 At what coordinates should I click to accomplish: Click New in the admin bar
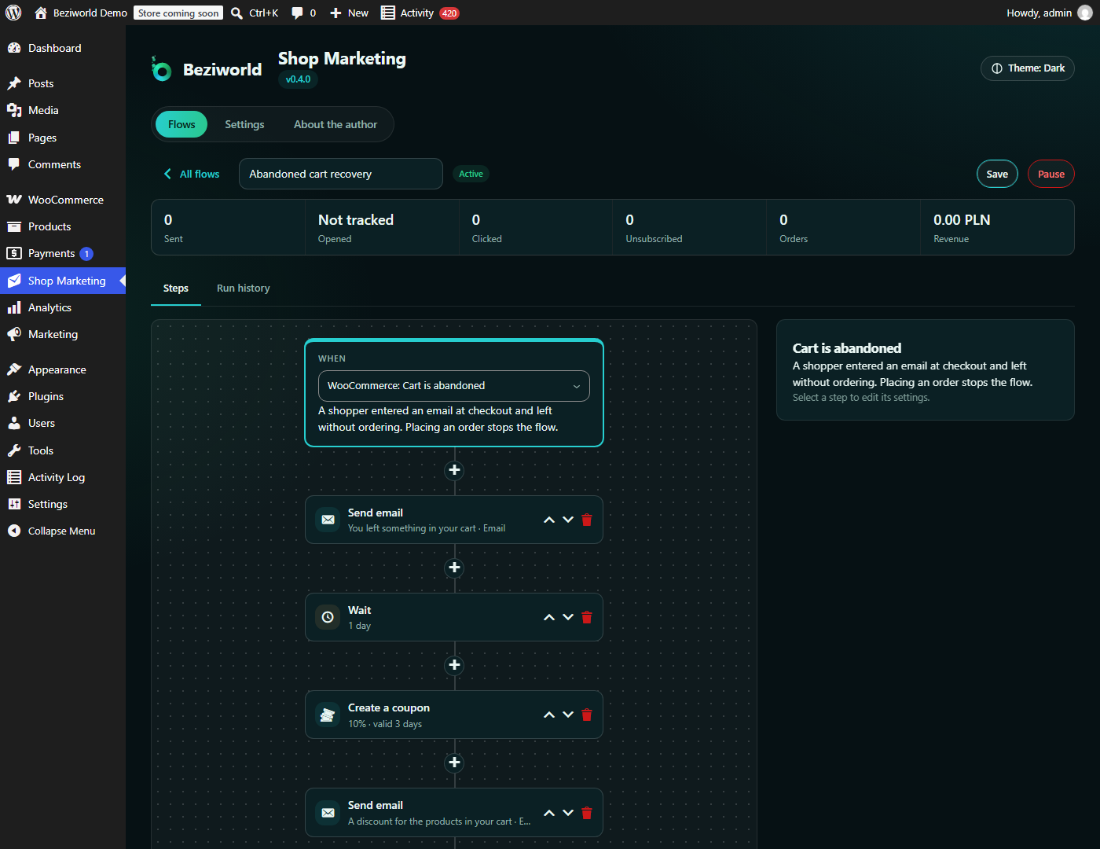[x=349, y=13]
